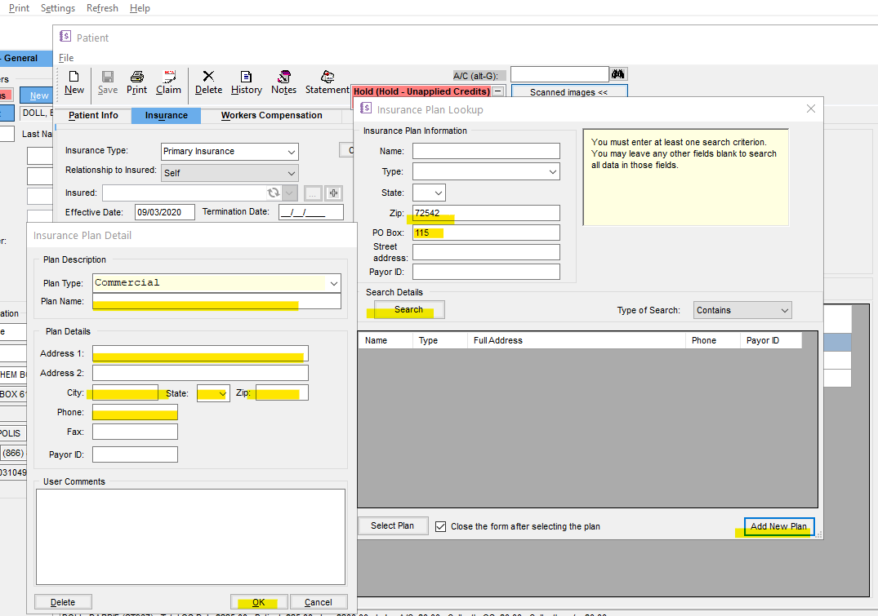
Task: Open the Relationship to Insured dropdown
Action: [x=292, y=173]
